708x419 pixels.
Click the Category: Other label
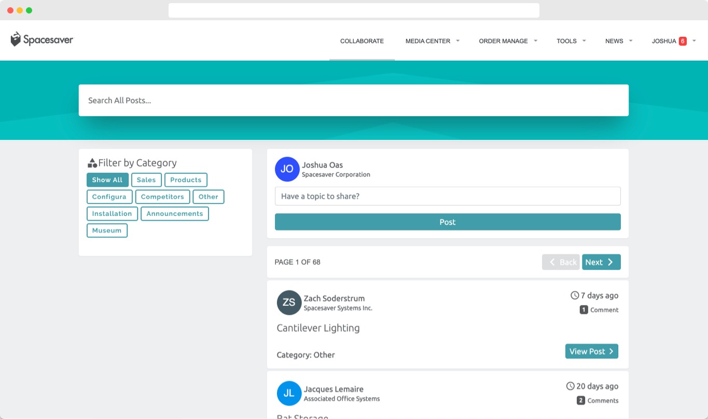tap(306, 355)
